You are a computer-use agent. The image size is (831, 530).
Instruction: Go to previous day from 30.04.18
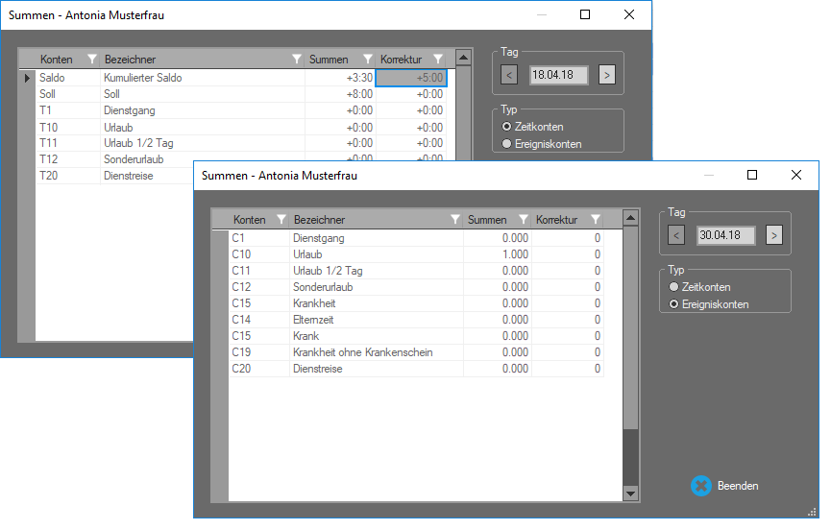coord(676,235)
